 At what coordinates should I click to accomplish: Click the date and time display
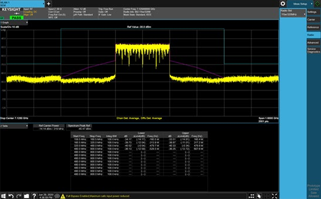coord(45,196)
